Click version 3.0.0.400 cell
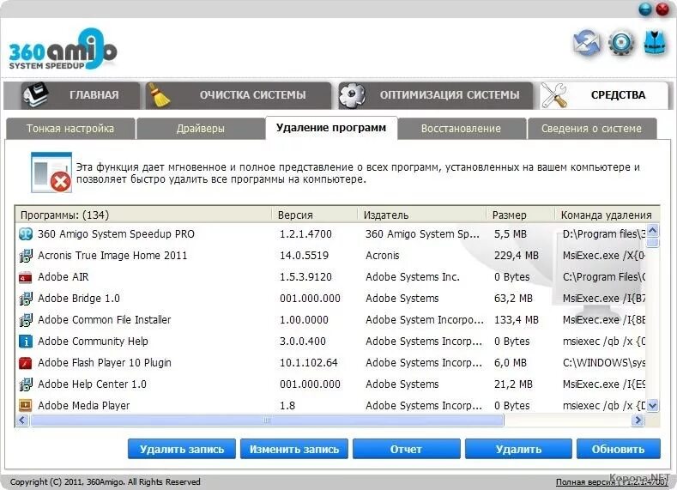677x490 pixels. point(303,341)
